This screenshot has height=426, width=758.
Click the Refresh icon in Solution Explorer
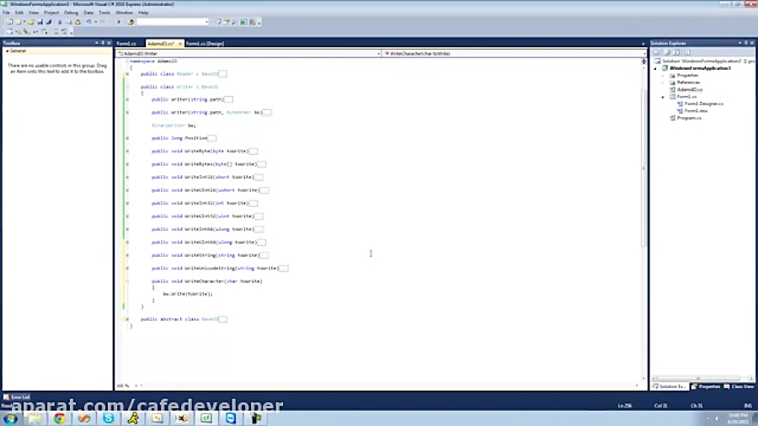(x=676, y=52)
